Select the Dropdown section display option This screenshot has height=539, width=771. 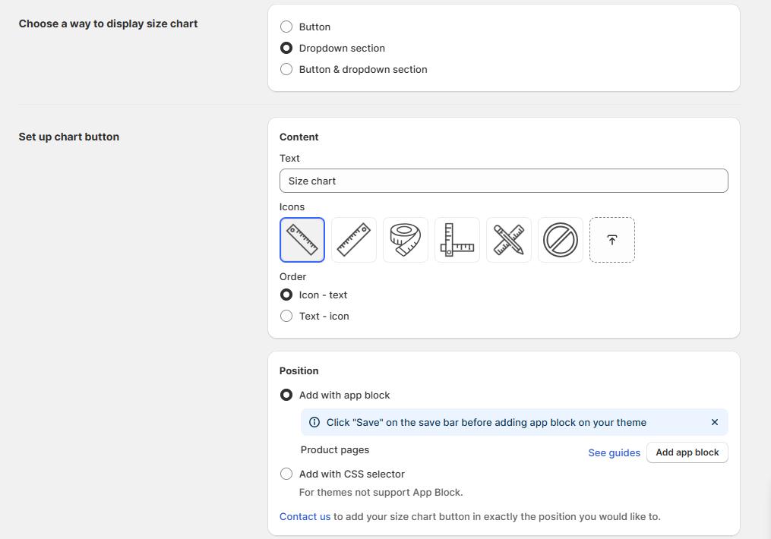286,48
